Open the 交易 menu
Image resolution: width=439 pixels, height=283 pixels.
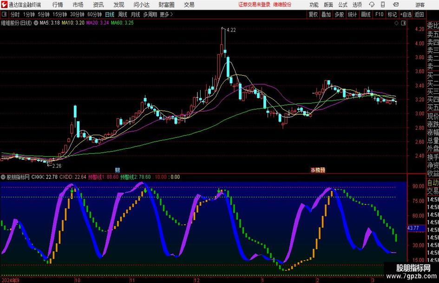[x=189, y=5]
